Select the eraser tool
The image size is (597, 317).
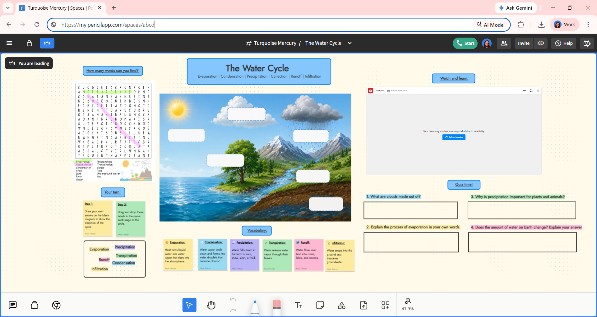coord(277,307)
